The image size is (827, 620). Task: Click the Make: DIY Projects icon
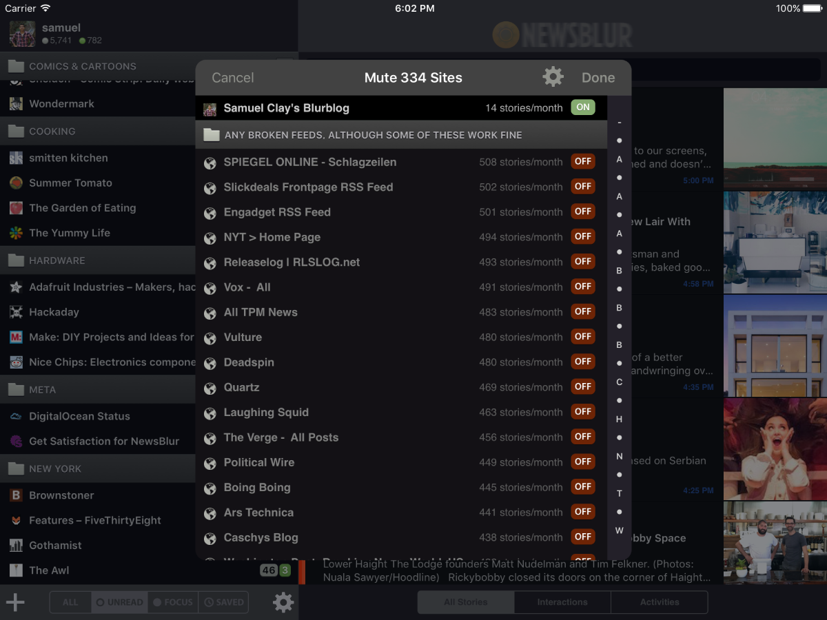coord(16,337)
